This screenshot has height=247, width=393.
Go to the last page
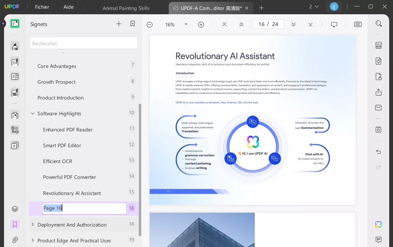click(311, 24)
